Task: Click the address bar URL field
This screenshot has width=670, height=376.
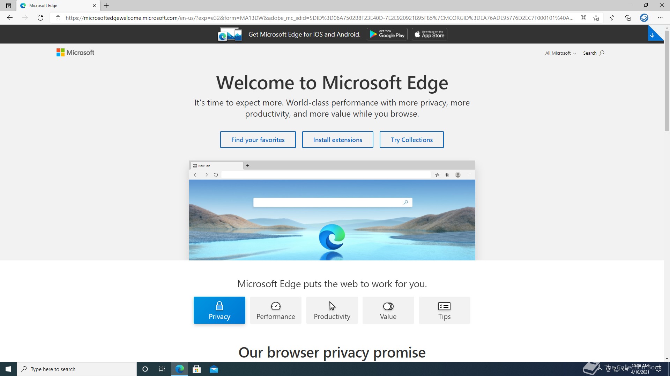Action: (x=319, y=18)
